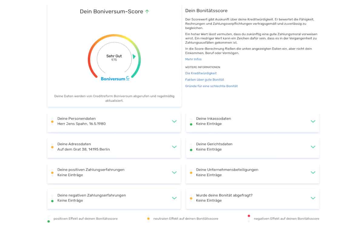
Task: Click 'Wurde deine Bonität abgefragt?' title text
Action: [224, 195]
